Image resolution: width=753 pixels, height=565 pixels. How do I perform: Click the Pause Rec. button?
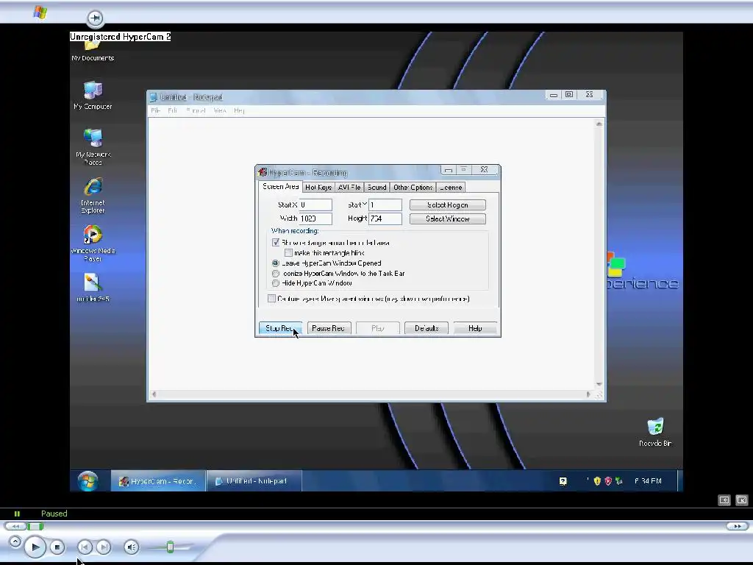pyautogui.click(x=329, y=328)
